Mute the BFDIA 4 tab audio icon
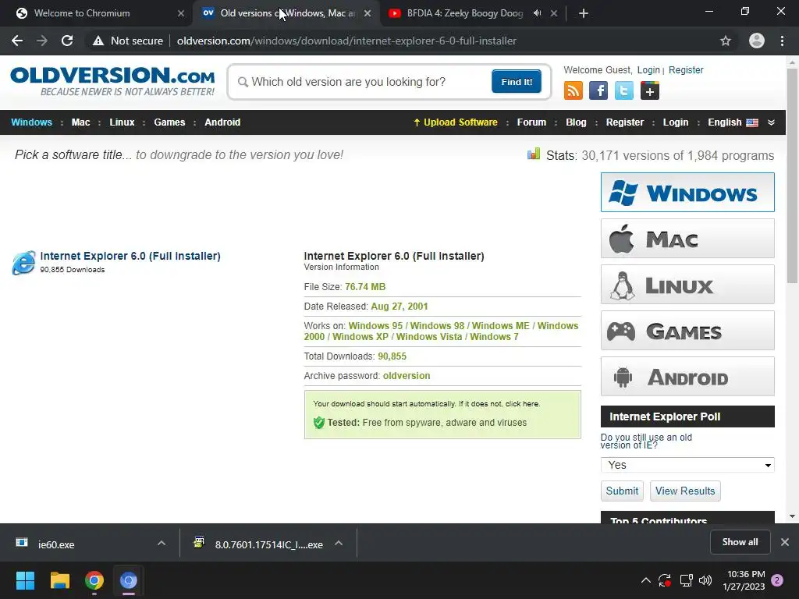 [537, 13]
